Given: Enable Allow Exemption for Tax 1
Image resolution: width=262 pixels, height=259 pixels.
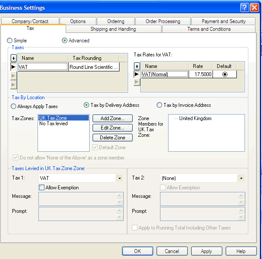Looking at the screenshot, I should [42, 188].
